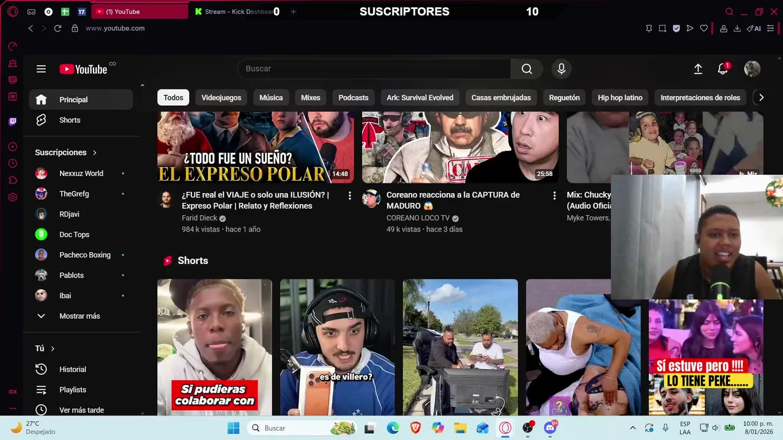
Task: Click the GX Corner gamepad icon
Action: click(x=31, y=12)
